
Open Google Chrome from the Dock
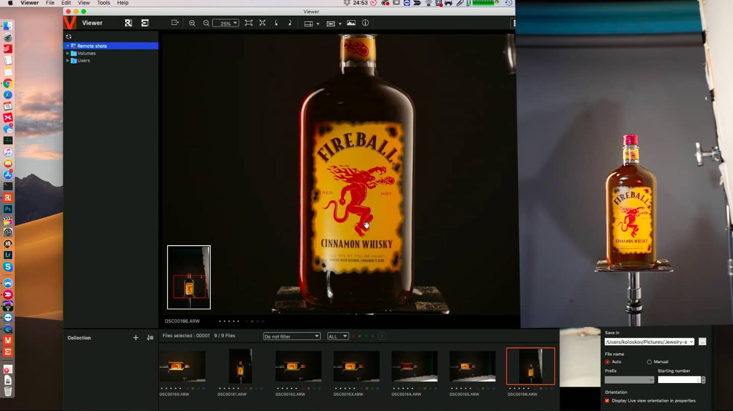click(8, 83)
